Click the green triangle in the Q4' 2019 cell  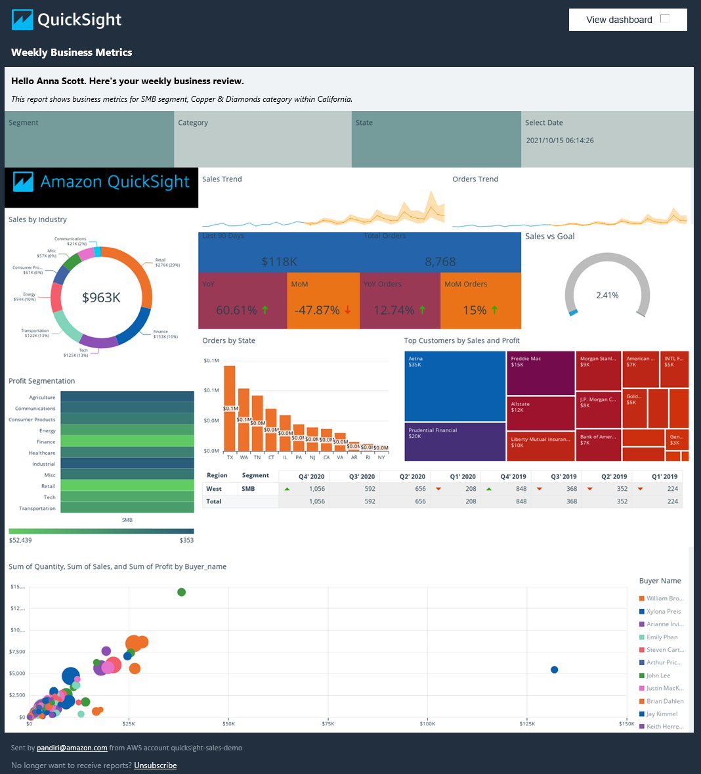click(x=489, y=489)
